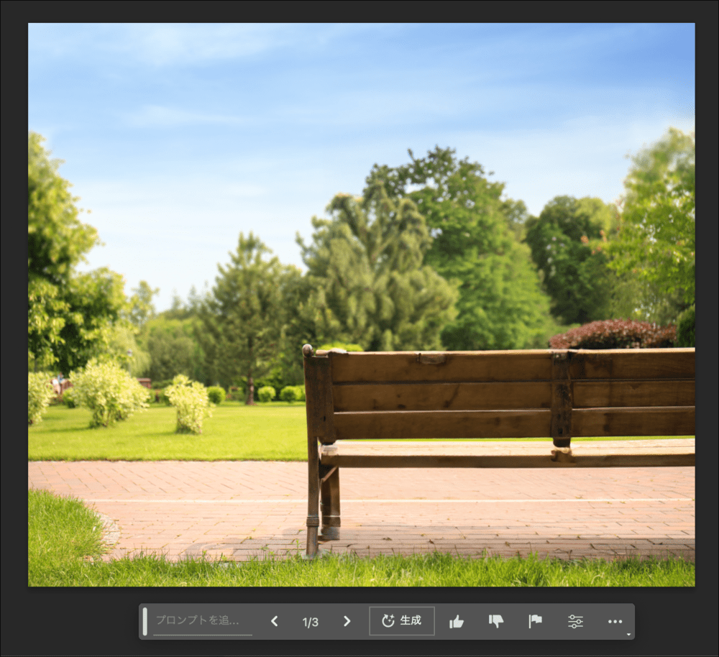Report result with the flag icon
The image size is (719, 657).
click(535, 622)
